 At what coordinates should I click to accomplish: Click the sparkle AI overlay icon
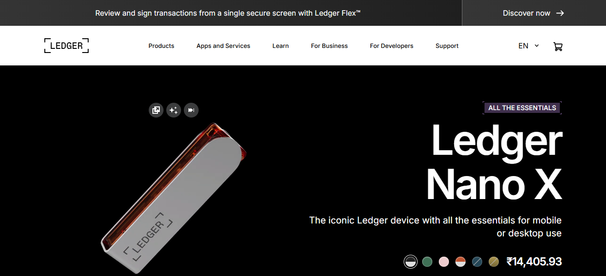pyautogui.click(x=174, y=110)
